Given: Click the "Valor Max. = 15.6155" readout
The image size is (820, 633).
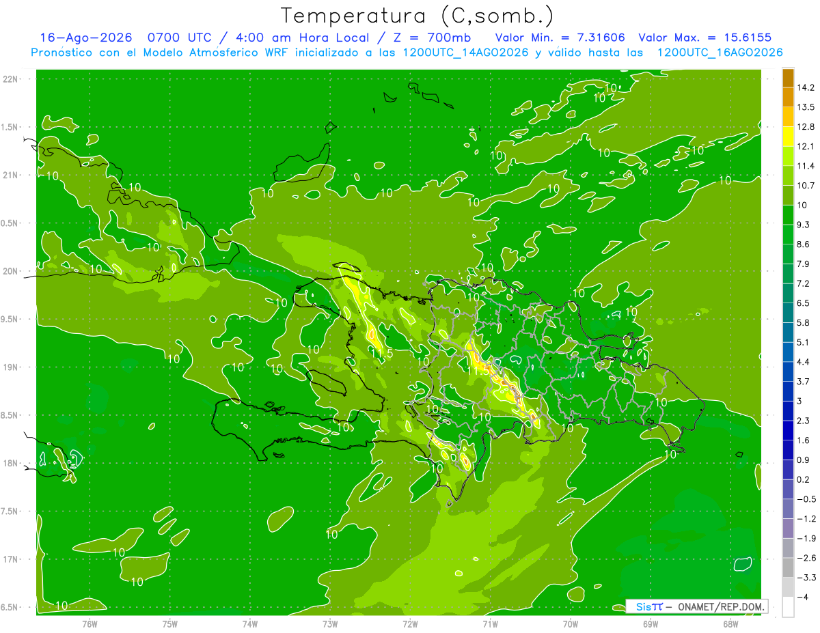Looking at the screenshot, I should 705,38.
